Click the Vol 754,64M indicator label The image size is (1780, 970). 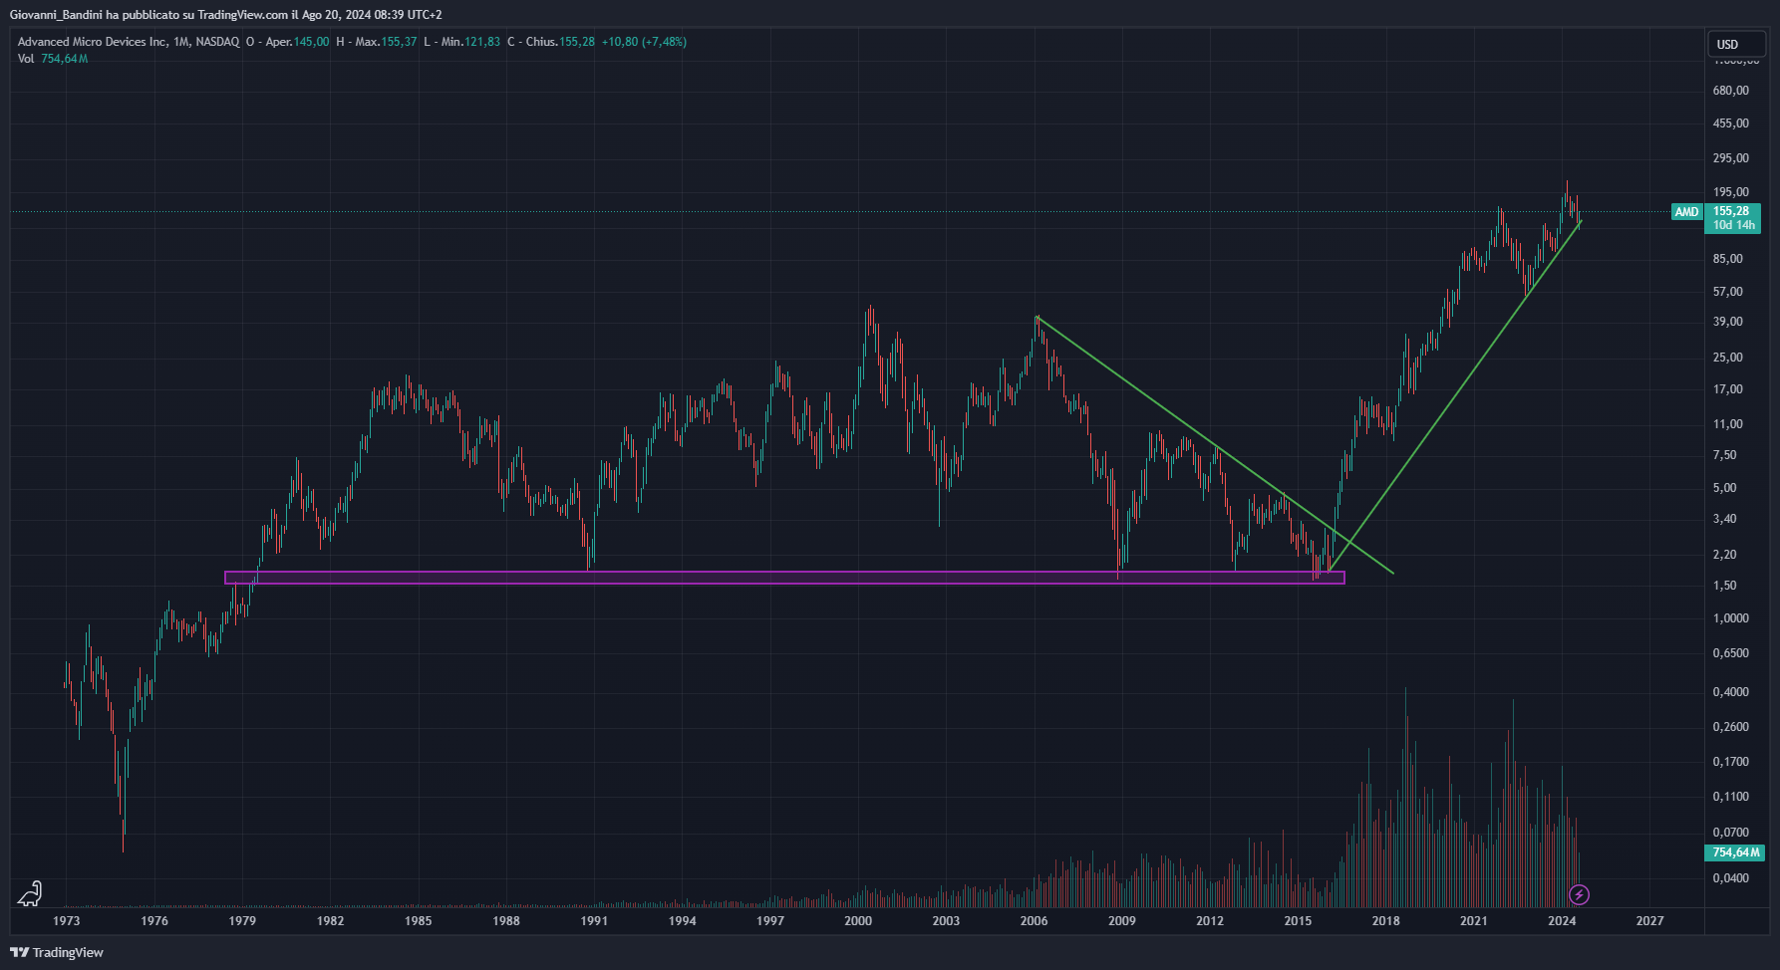[x=53, y=59]
